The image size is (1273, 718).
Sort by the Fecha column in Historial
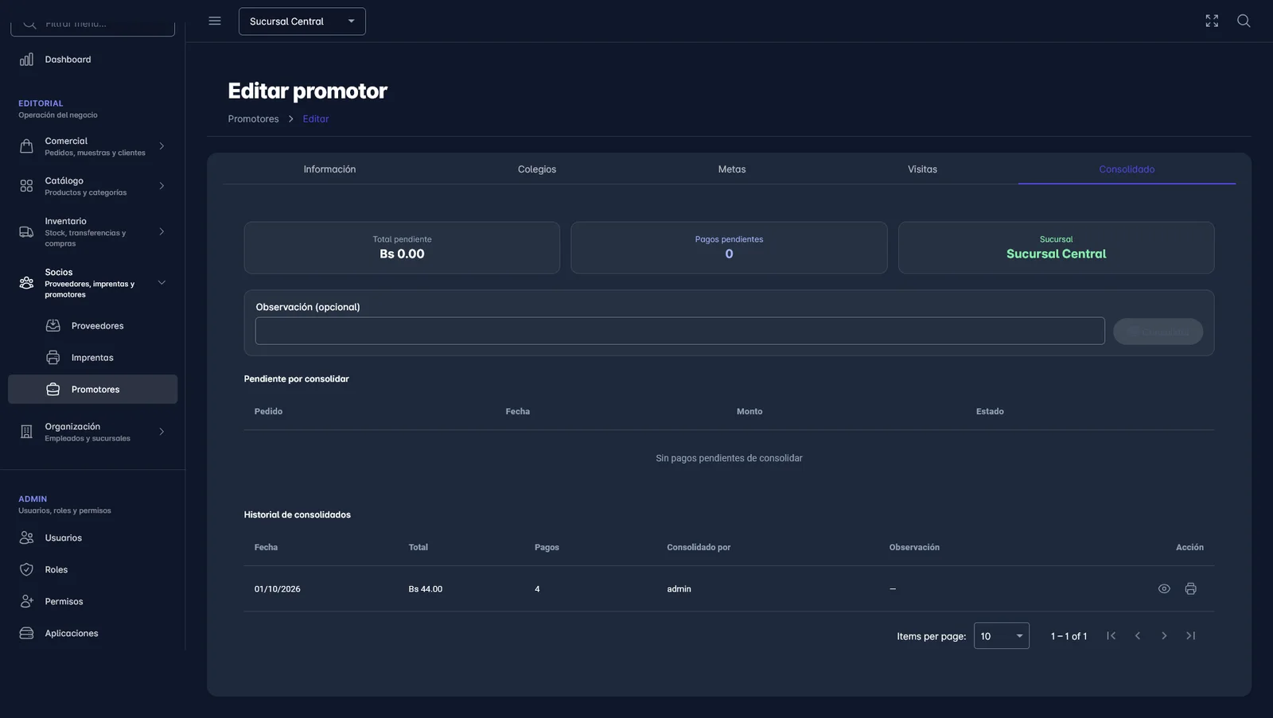pyautogui.click(x=266, y=548)
